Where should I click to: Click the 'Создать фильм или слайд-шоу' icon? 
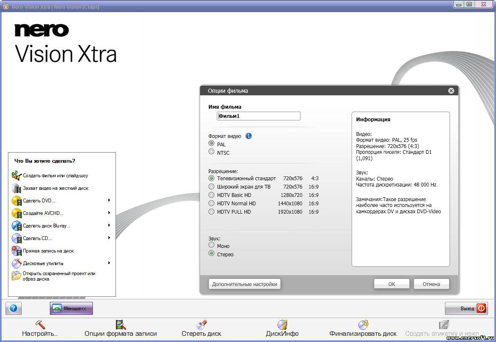(16, 176)
